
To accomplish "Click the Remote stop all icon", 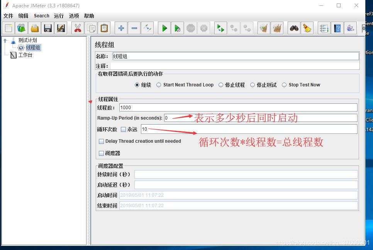I will [x=234, y=28].
